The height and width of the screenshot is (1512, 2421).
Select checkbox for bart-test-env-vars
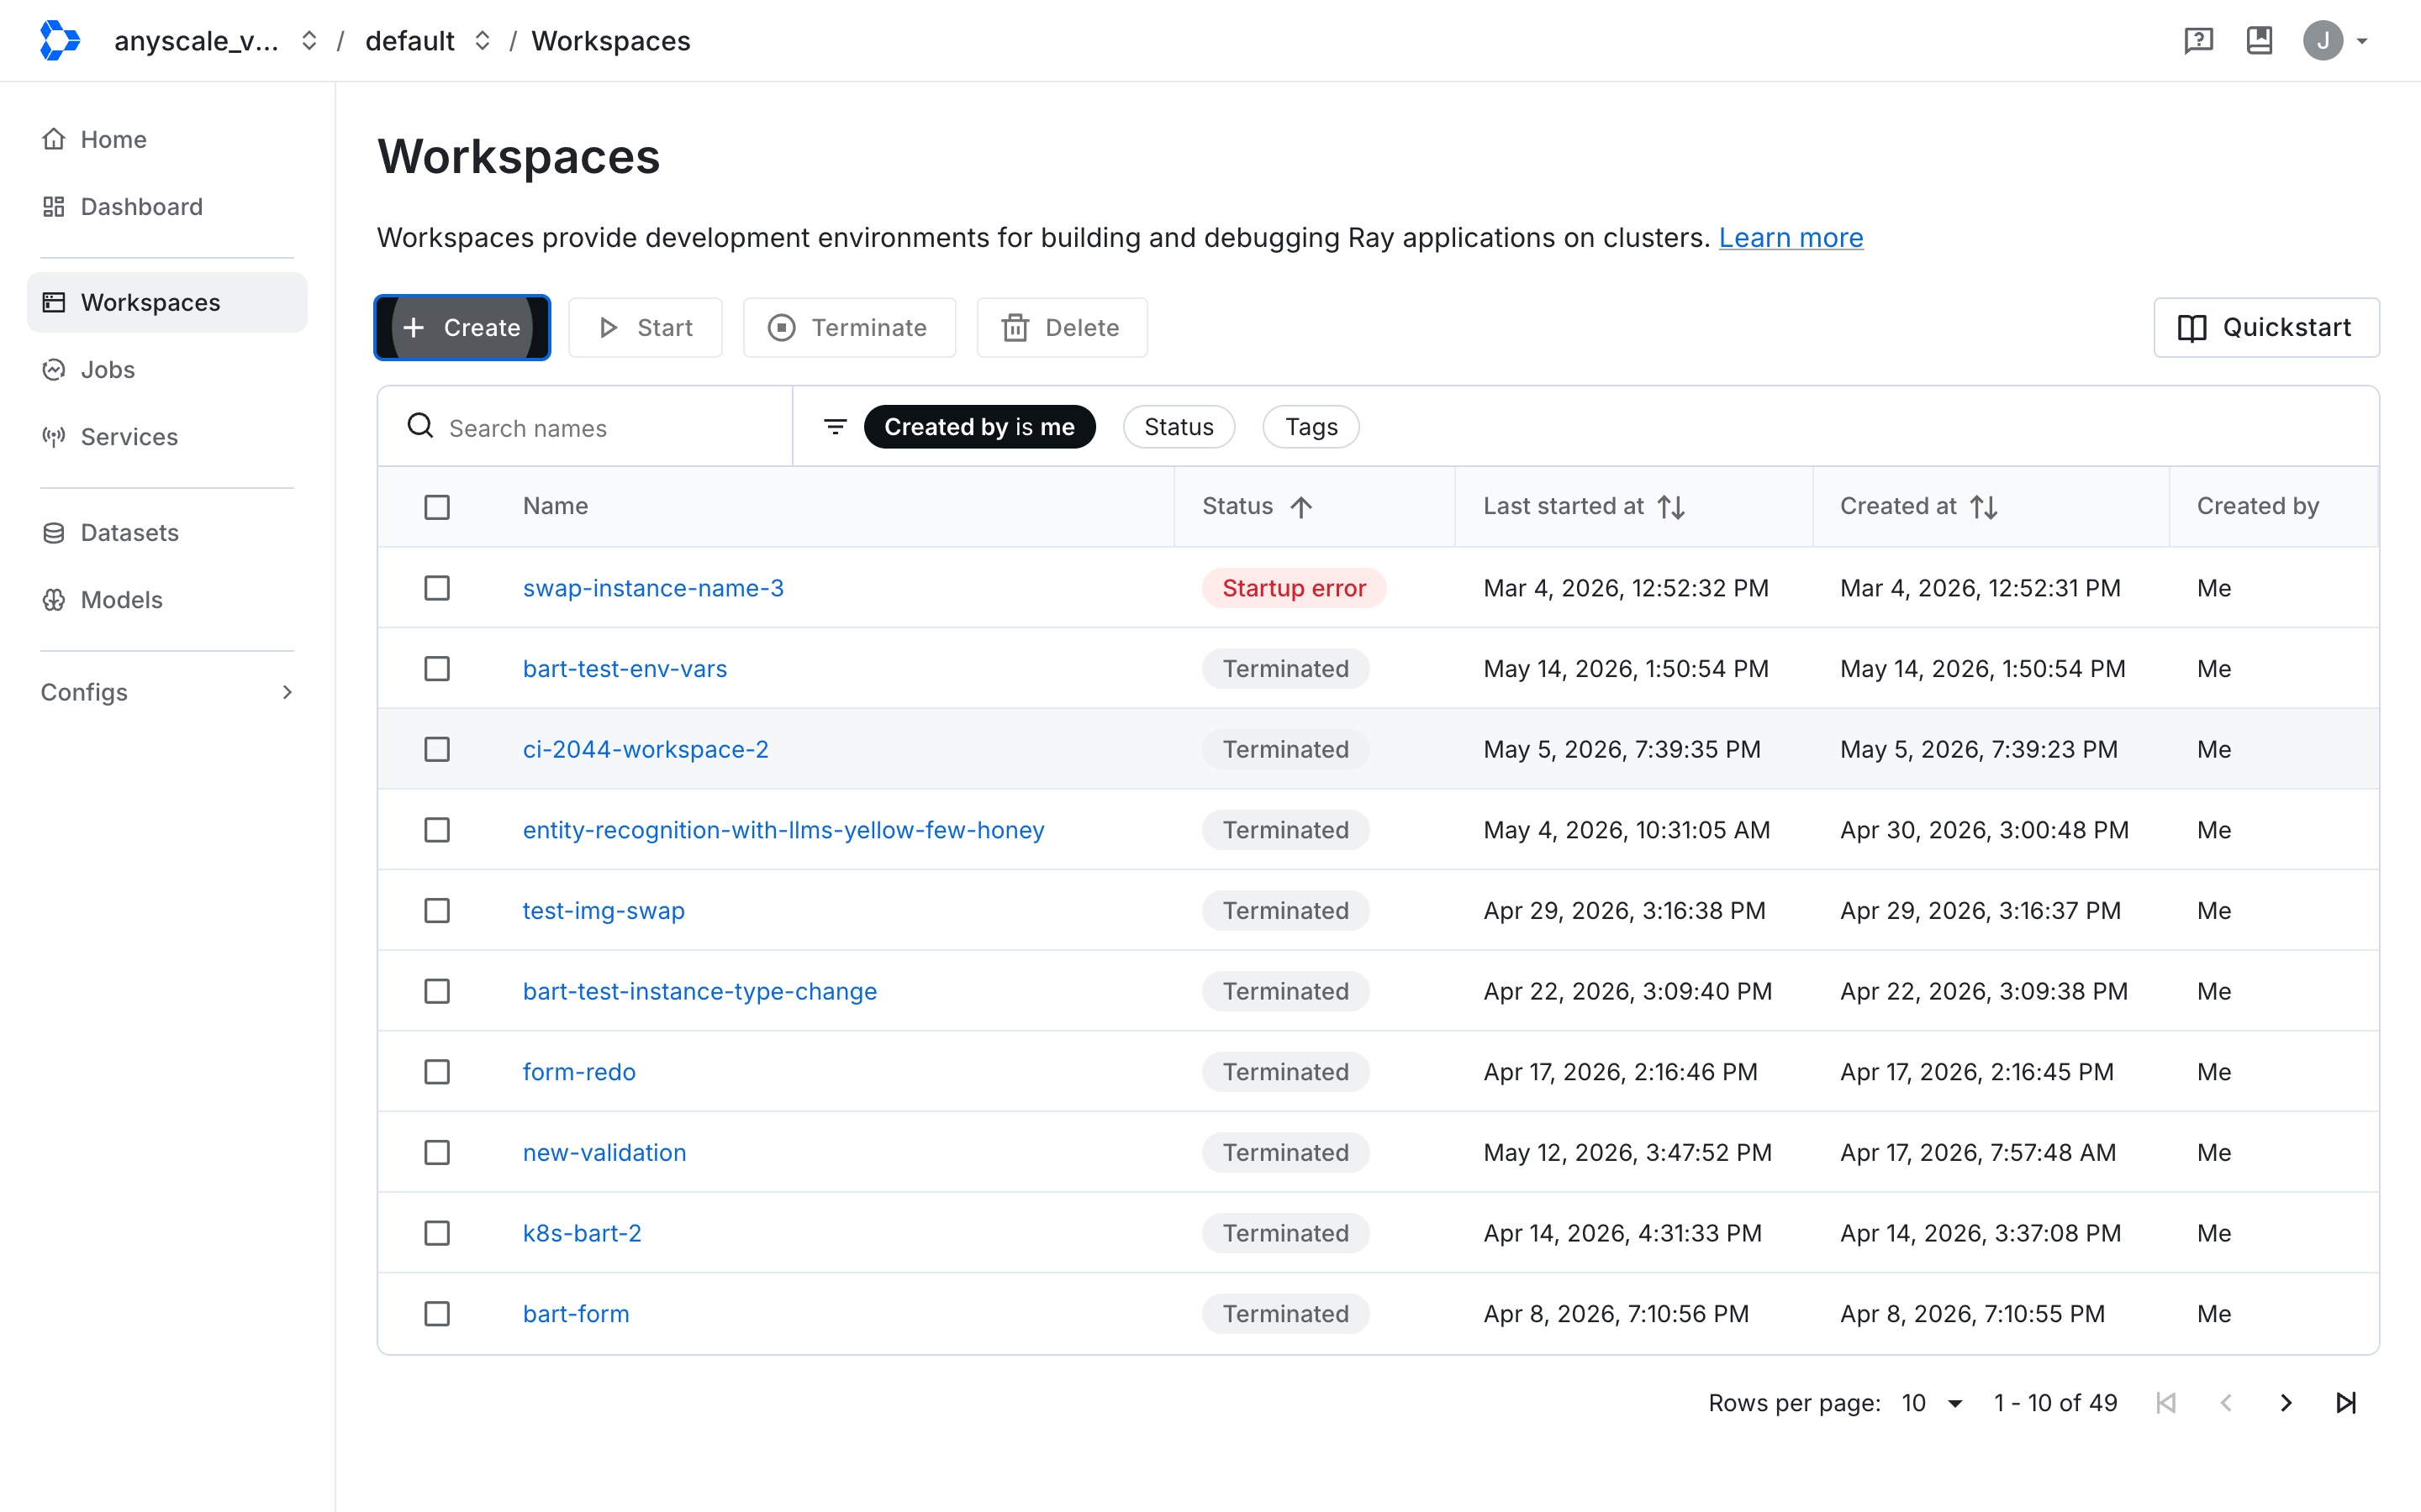[x=437, y=669]
